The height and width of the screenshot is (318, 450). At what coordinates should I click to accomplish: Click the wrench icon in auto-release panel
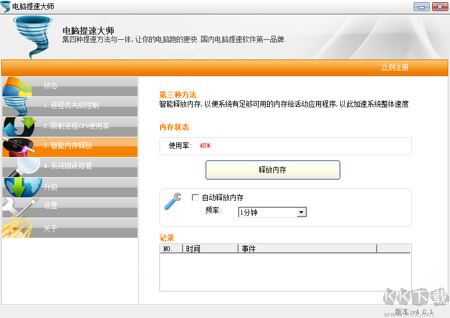point(173,201)
